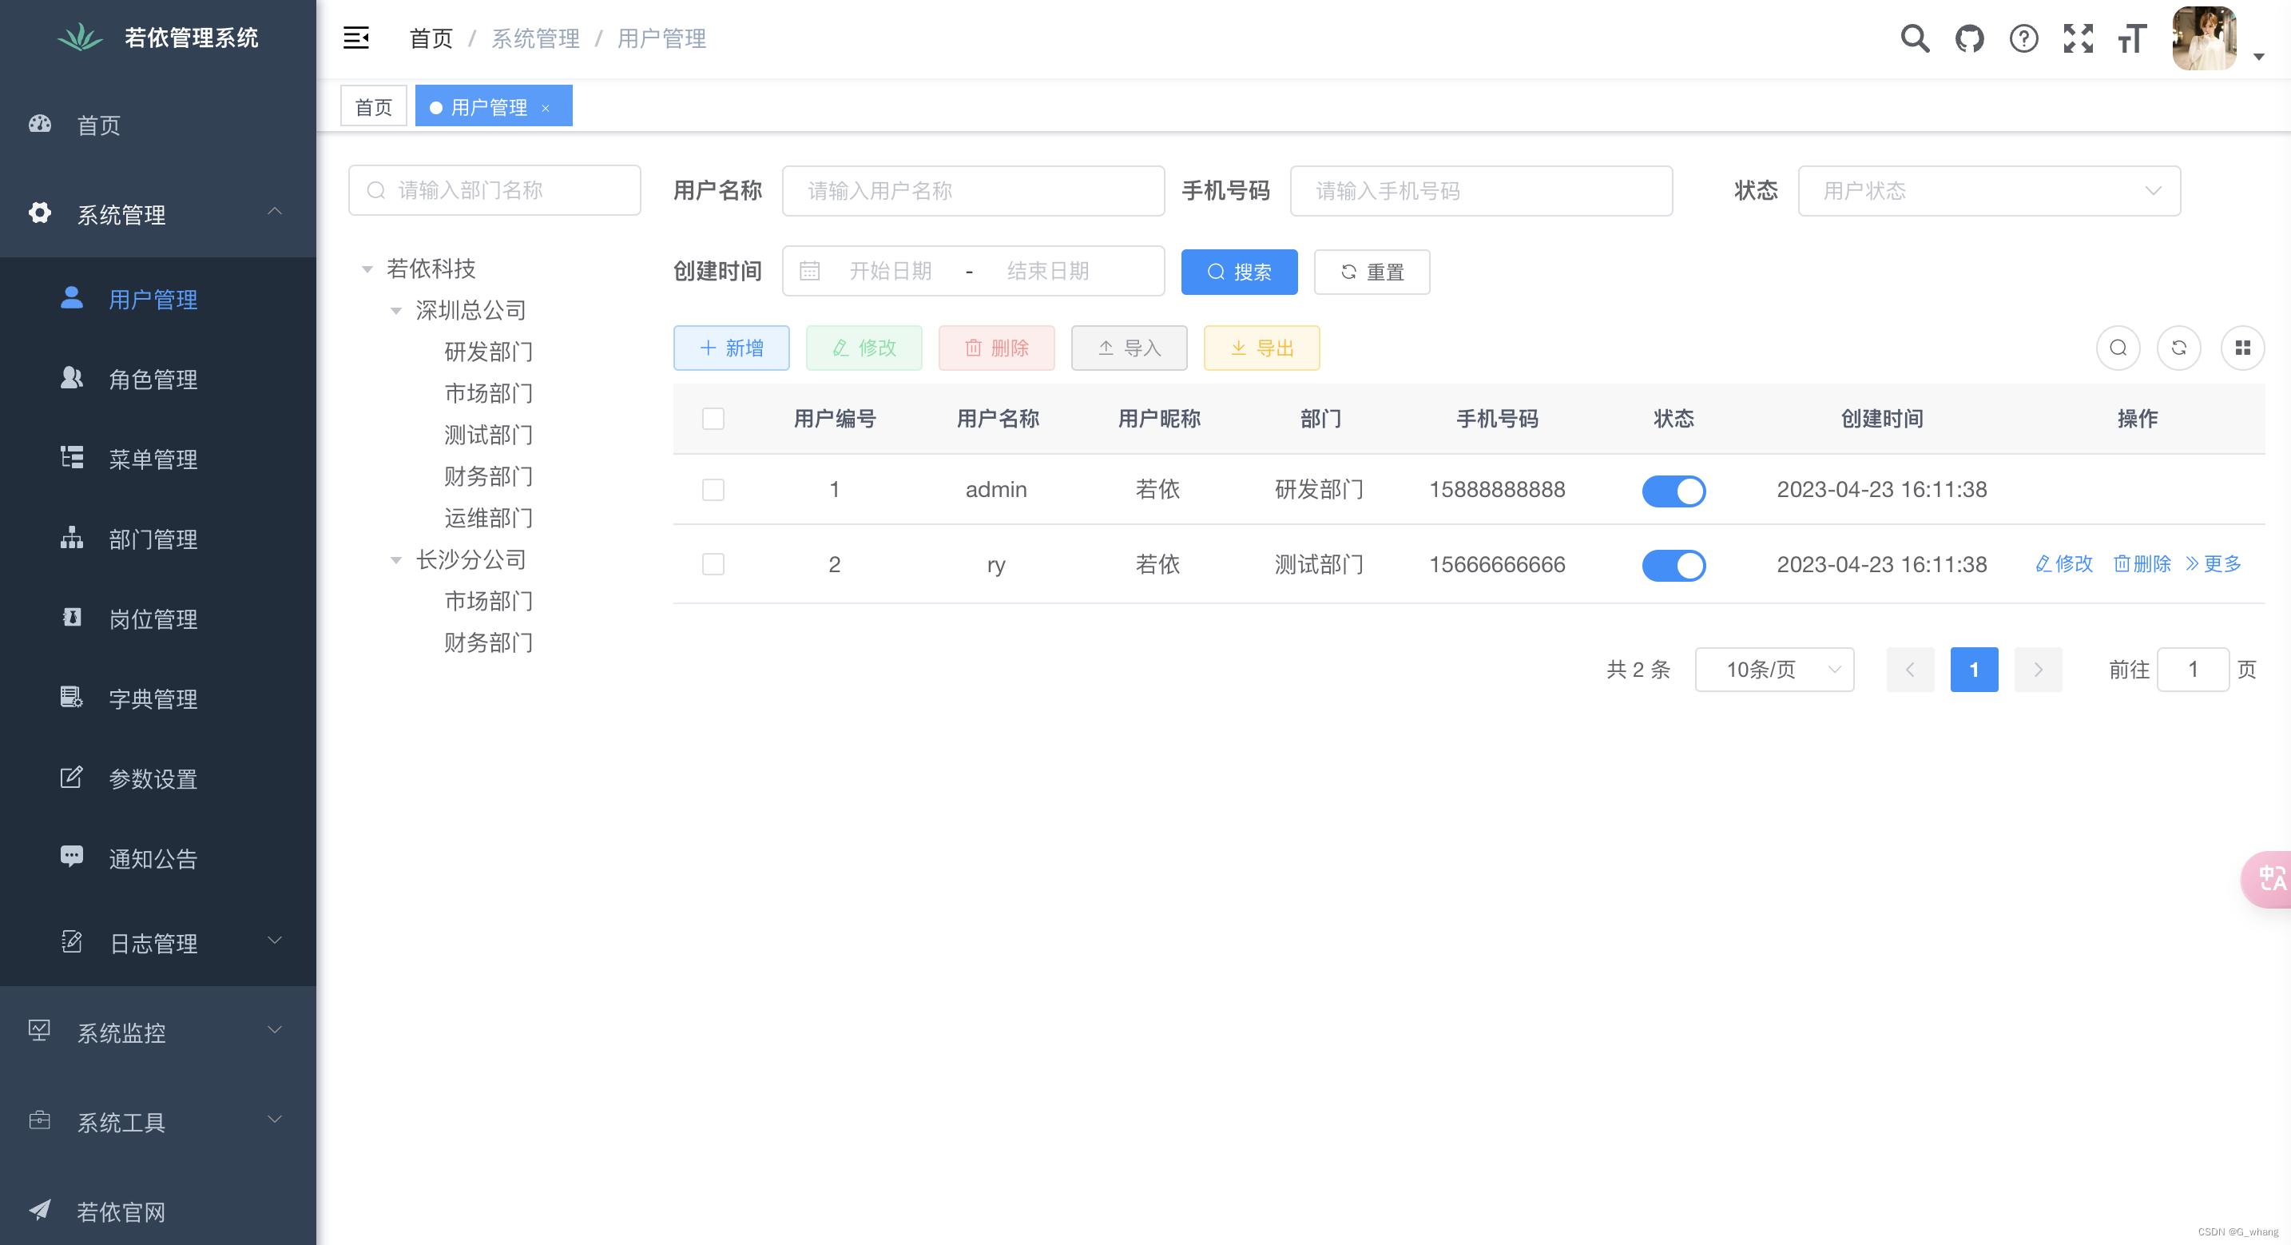Viewport: 2291px width, 1245px height.
Task: Open the 10条/页 page size dropdown
Action: pos(1773,669)
